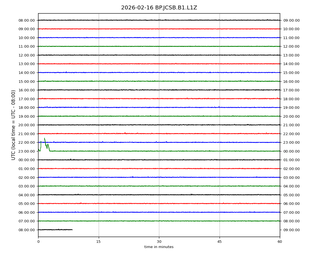
Task: Click the vertical 'UTC (local time = UTC - 08:00)' axis label
Action: [14, 125]
